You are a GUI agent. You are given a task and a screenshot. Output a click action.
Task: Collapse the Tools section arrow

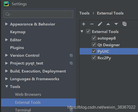7,86
